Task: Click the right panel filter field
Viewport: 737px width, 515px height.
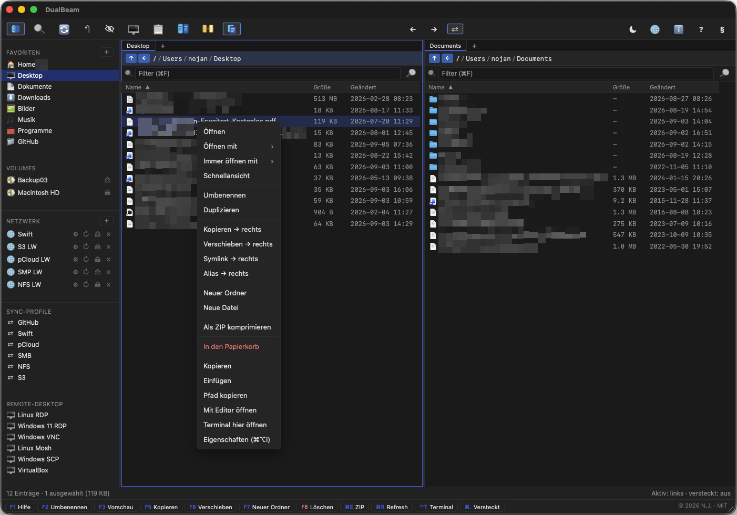Action: 576,74
